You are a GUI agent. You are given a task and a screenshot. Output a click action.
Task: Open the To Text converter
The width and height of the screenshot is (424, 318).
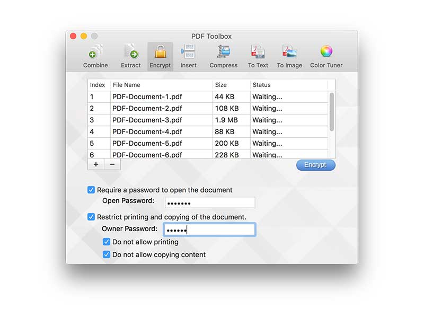(258, 56)
